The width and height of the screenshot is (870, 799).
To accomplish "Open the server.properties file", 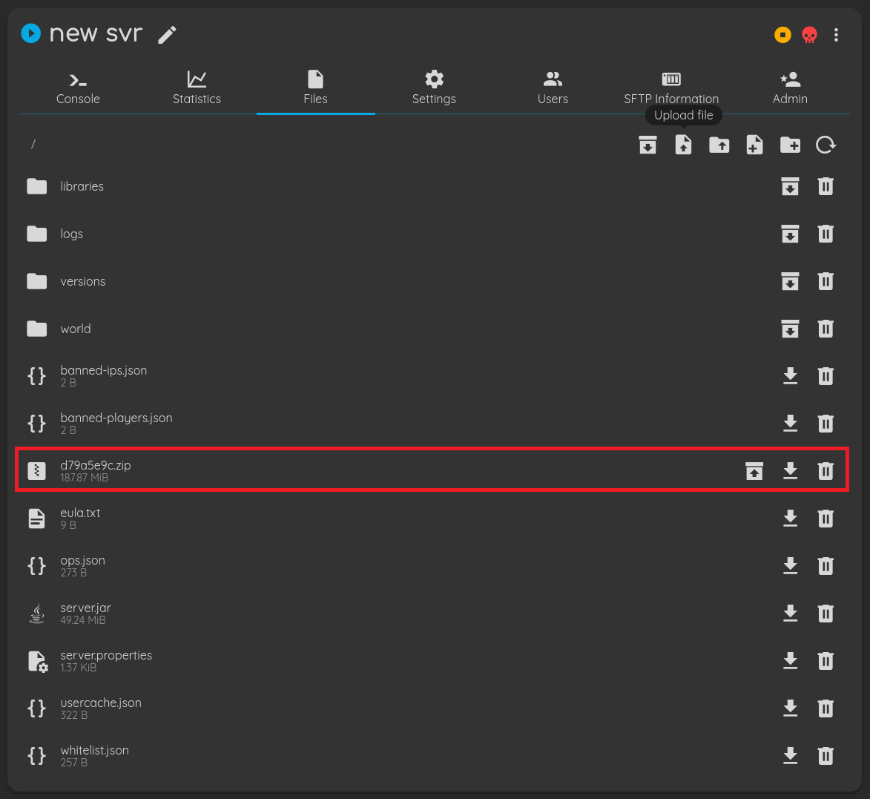I will click(106, 656).
